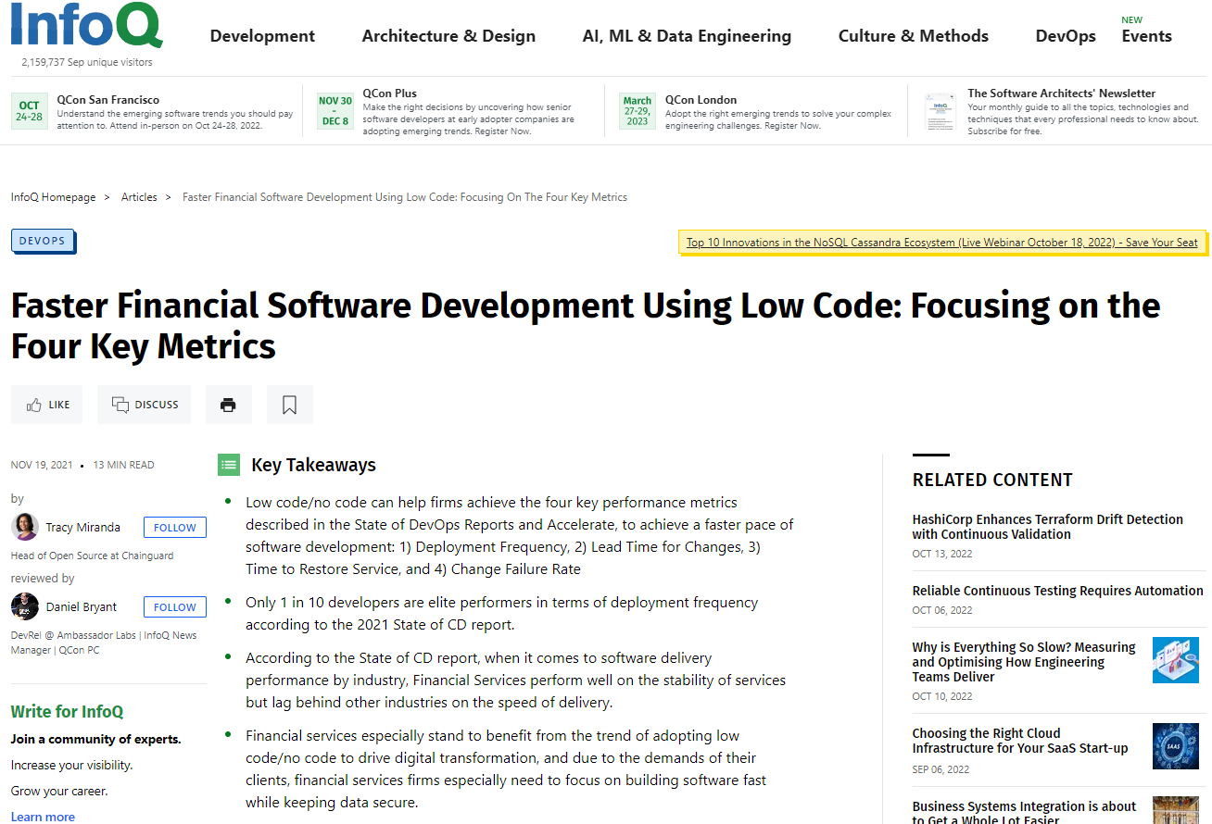Follow Daniel Bryant
This screenshot has height=824, width=1212.
click(x=175, y=607)
